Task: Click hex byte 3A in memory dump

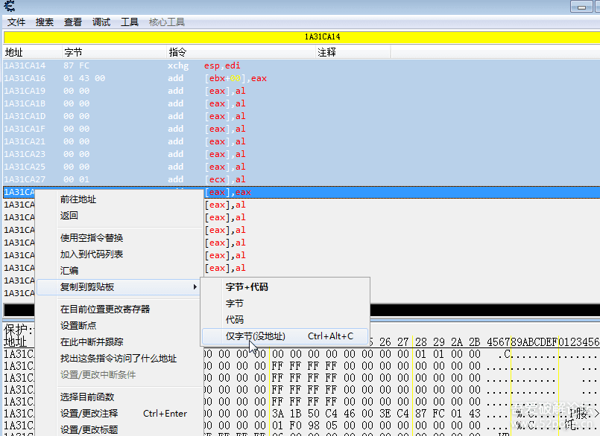Action: coord(278,414)
